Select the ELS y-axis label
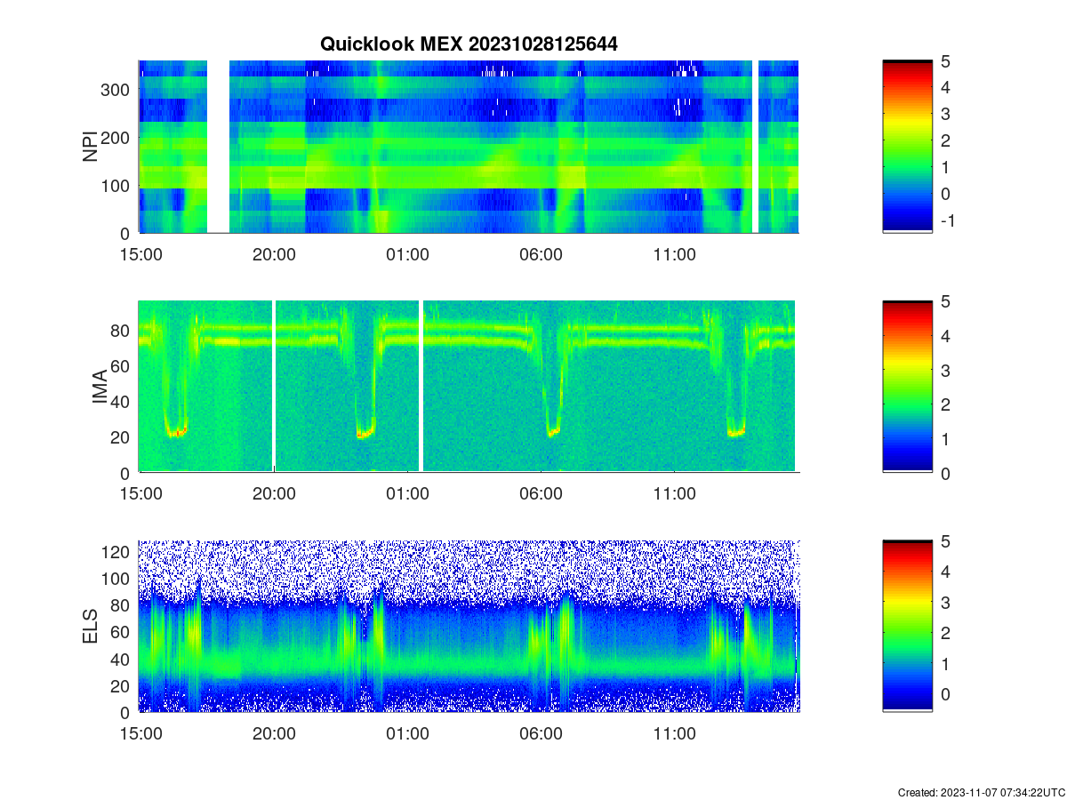The height and width of the screenshot is (800, 1067). pos(91,627)
